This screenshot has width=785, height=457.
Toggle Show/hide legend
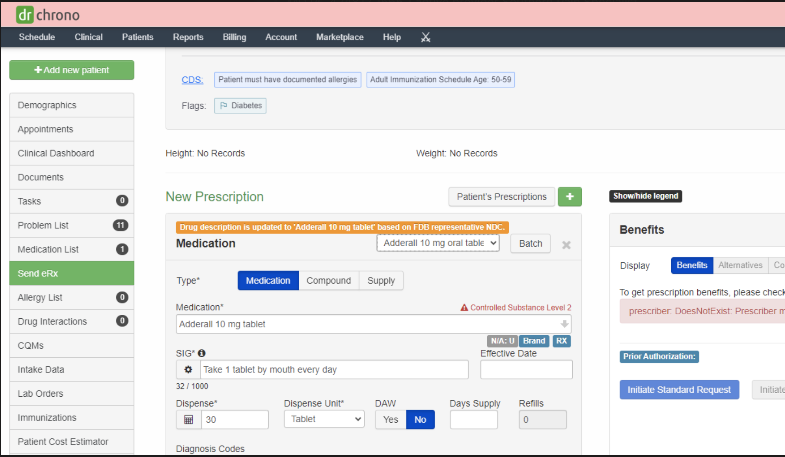(x=646, y=196)
